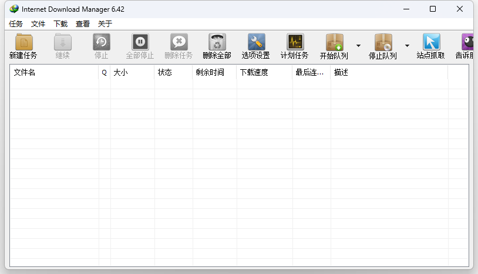Open the 关于 menu
The width and height of the screenshot is (478, 274).
point(105,24)
